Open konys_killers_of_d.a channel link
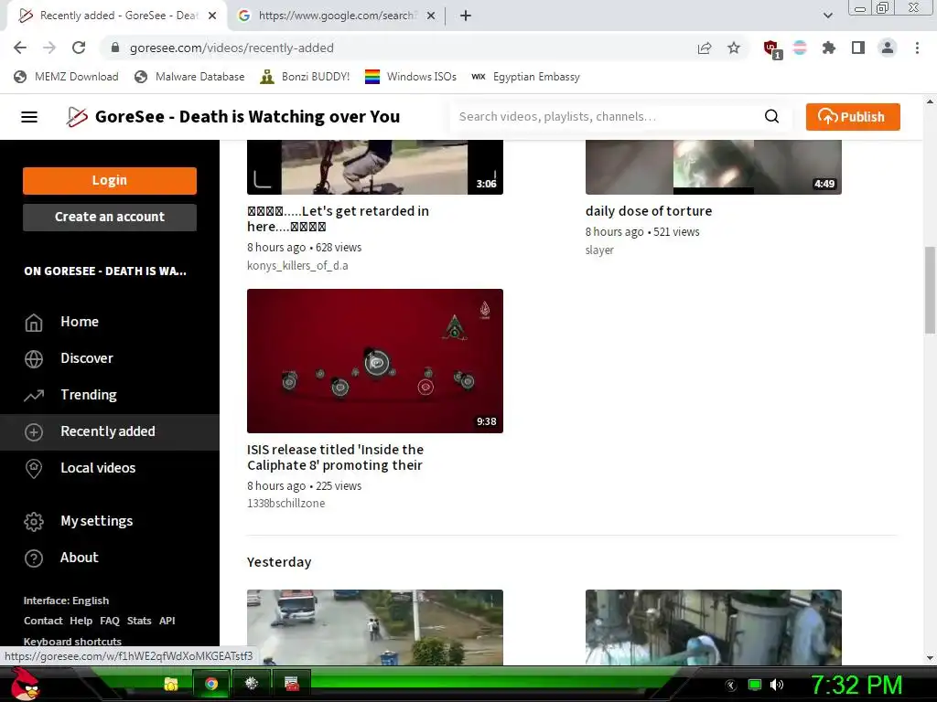937x702 pixels. tap(297, 266)
